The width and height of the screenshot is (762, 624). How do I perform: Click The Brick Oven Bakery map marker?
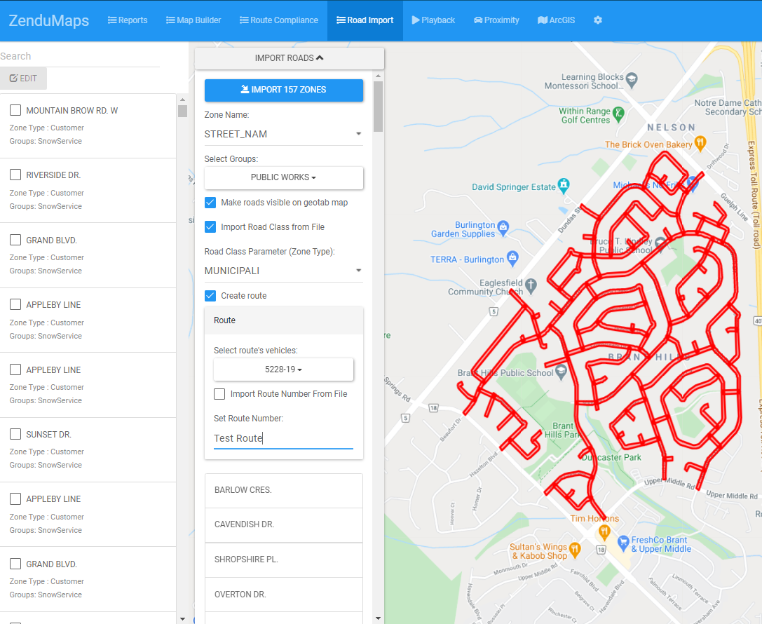coord(700,144)
